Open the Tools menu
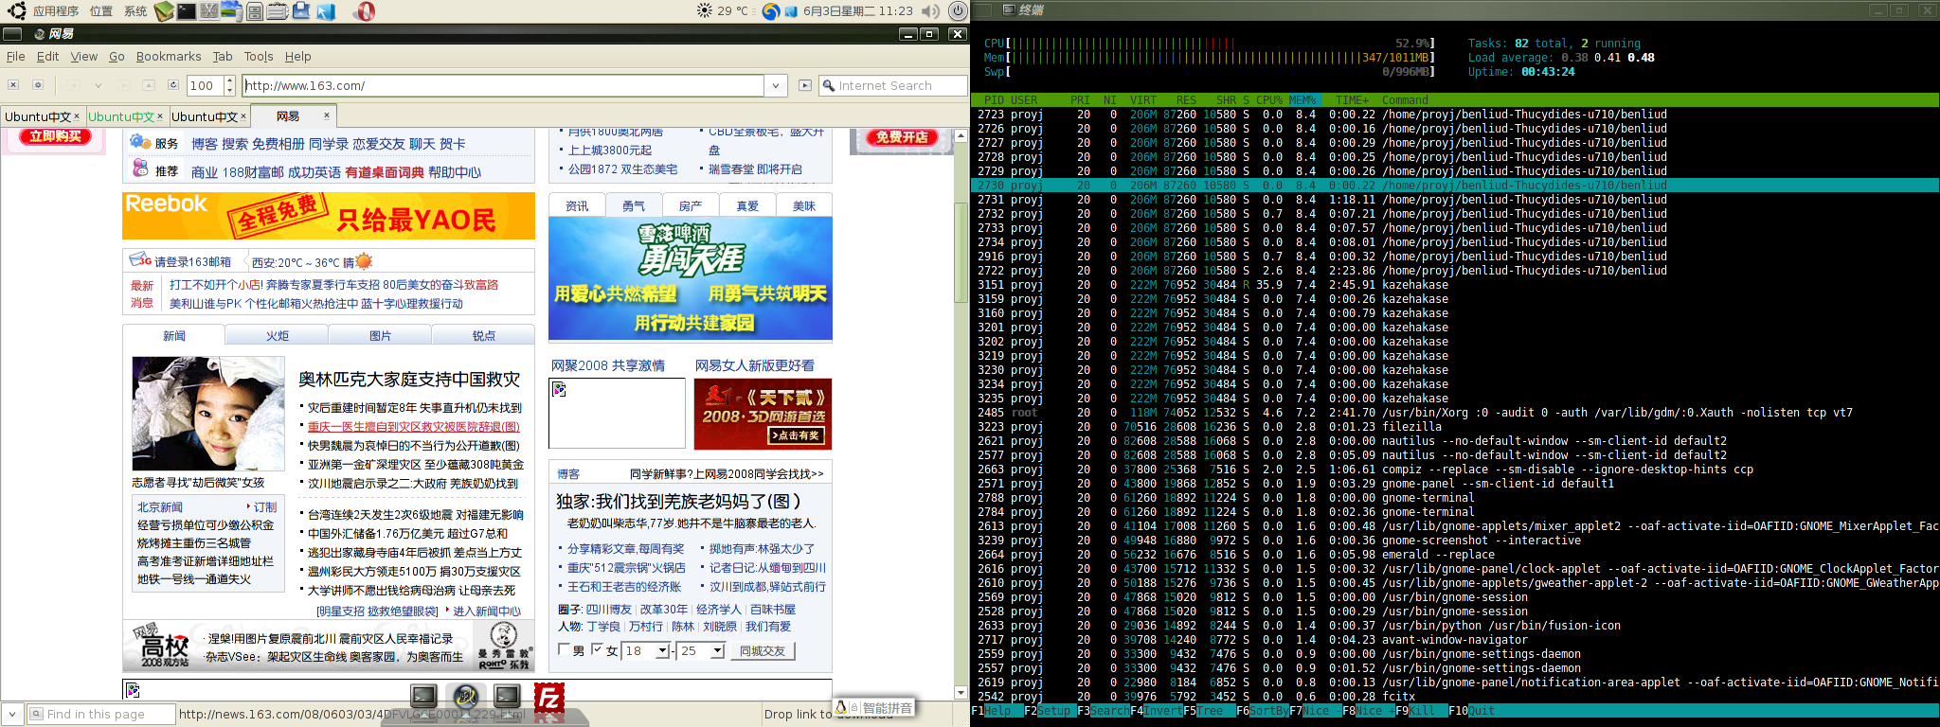This screenshot has height=727, width=1940. tap(259, 57)
